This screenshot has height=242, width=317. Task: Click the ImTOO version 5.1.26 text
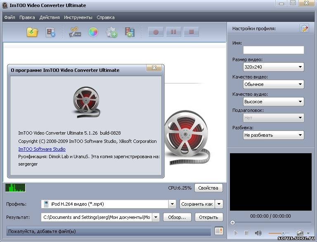(69, 133)
